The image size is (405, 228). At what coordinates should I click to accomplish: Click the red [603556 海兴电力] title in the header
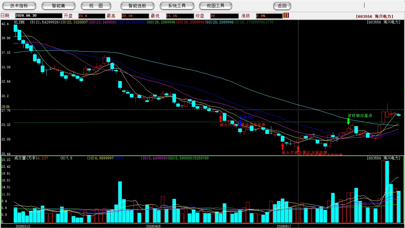[374, 16]
